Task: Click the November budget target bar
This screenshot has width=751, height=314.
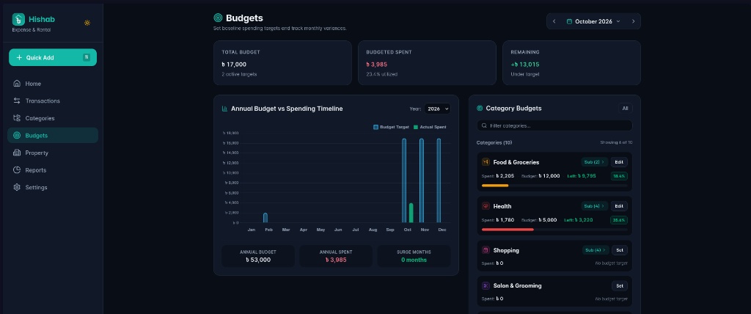Action: 422,180
